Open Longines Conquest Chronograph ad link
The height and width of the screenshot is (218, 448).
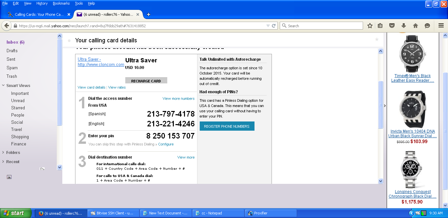pos(413,194)
